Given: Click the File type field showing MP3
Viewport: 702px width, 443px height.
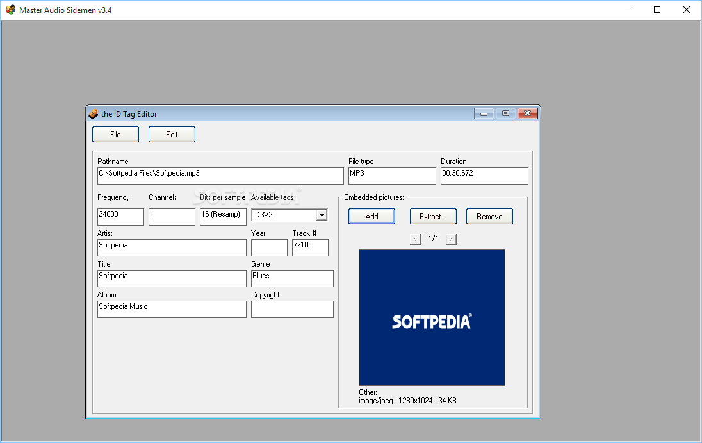Looking at the screenshot, I should point(392,176).
